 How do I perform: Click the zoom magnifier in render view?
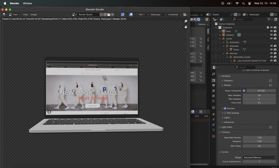[x=186, y=21]
